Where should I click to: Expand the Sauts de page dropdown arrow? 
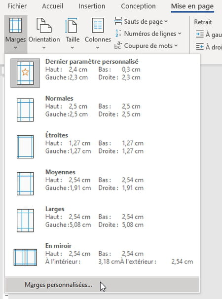[166, 22]
